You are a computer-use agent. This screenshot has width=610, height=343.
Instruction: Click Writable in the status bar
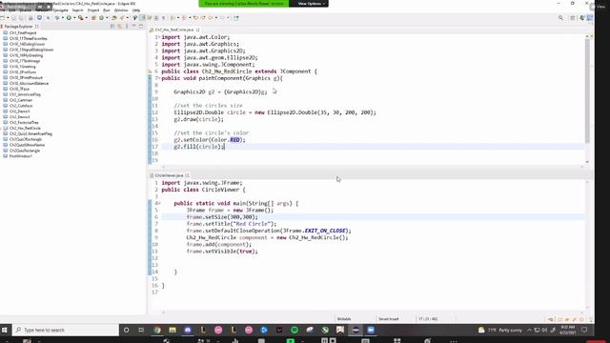click(x=344, y=319)
